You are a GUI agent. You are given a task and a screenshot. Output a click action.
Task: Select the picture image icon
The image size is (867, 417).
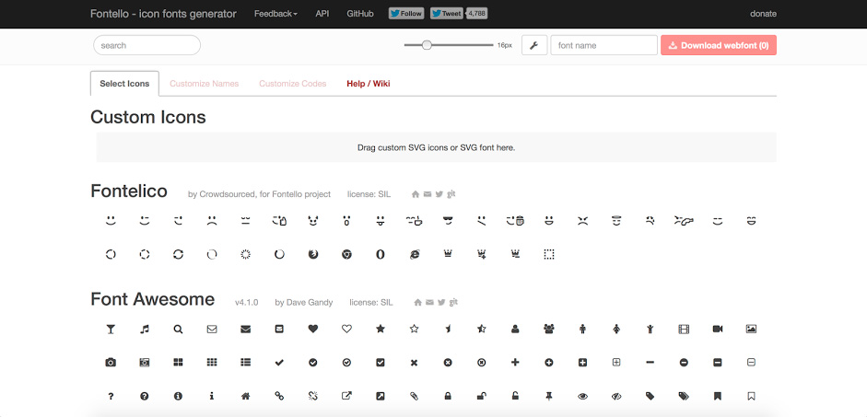click(751, 330)
